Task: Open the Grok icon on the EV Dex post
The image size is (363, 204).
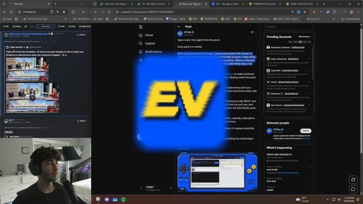Action: click(252, 32)
